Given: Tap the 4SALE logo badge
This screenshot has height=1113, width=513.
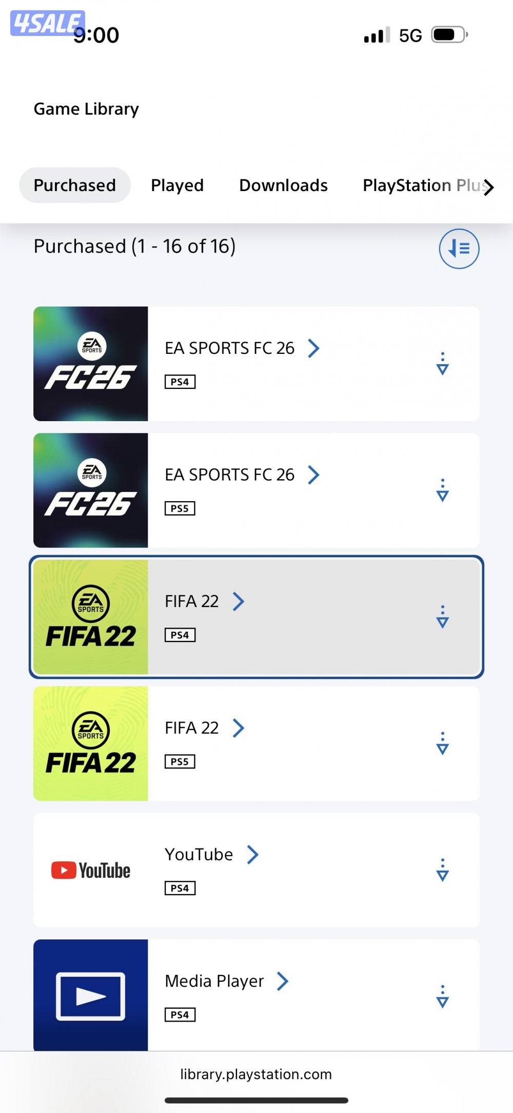Looking at the screenshot, I should [47, 24].
